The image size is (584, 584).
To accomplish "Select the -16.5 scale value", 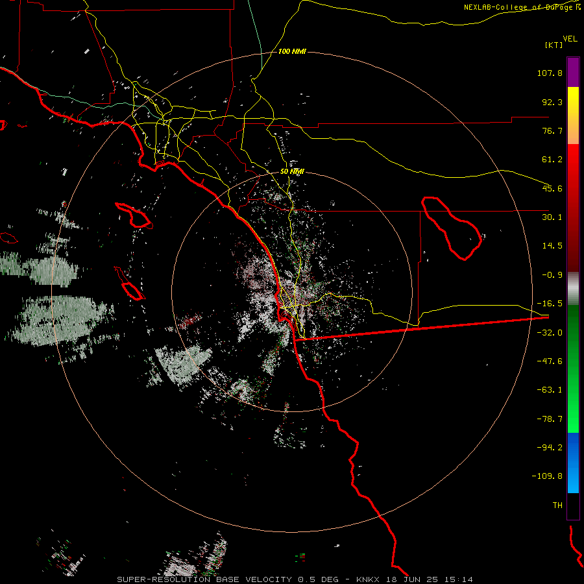I will coord(550,304).
